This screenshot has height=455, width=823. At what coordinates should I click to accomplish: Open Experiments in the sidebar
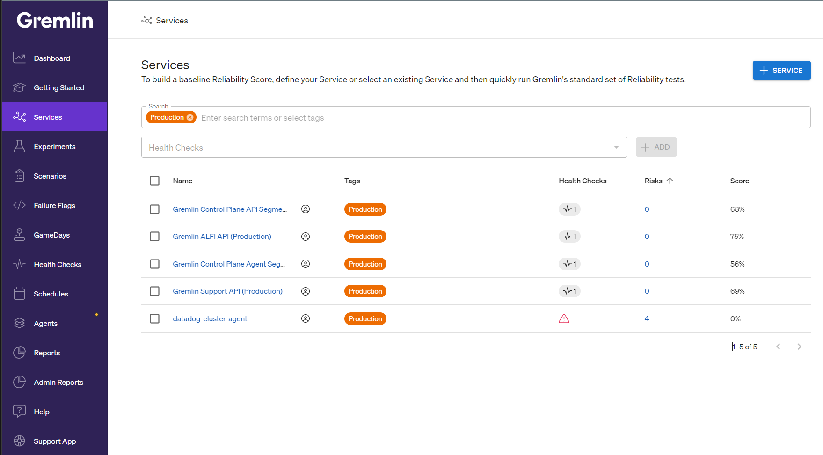(55, 146)
